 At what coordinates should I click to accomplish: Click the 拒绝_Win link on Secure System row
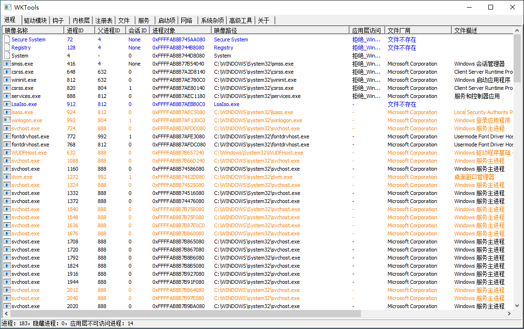[x=366, y=39]
